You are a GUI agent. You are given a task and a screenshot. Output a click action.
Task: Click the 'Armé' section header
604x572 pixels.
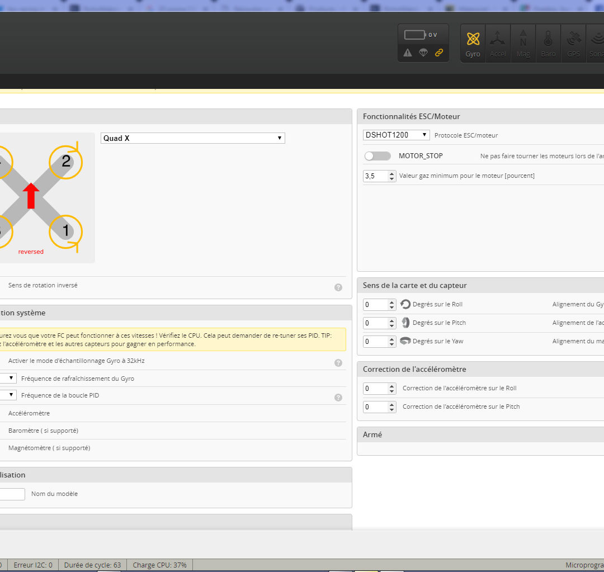coord(372,434)
